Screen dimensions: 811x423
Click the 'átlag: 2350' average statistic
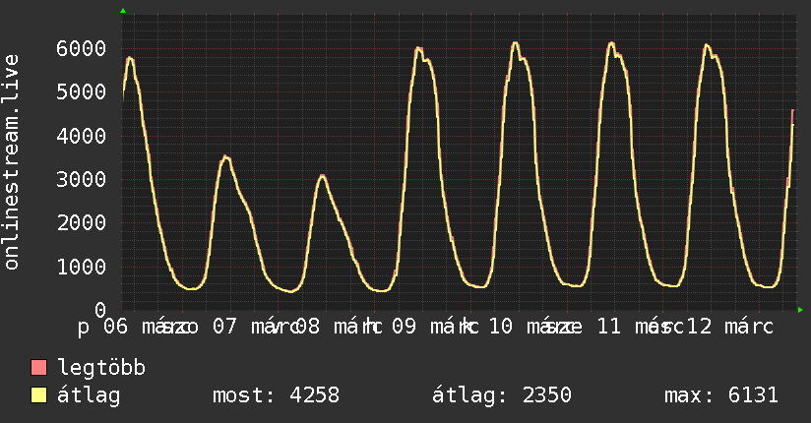pos(502,395)
